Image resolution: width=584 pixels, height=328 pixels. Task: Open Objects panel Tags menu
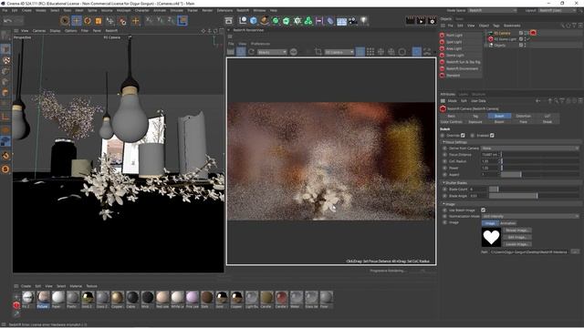(x=495, y=26)
